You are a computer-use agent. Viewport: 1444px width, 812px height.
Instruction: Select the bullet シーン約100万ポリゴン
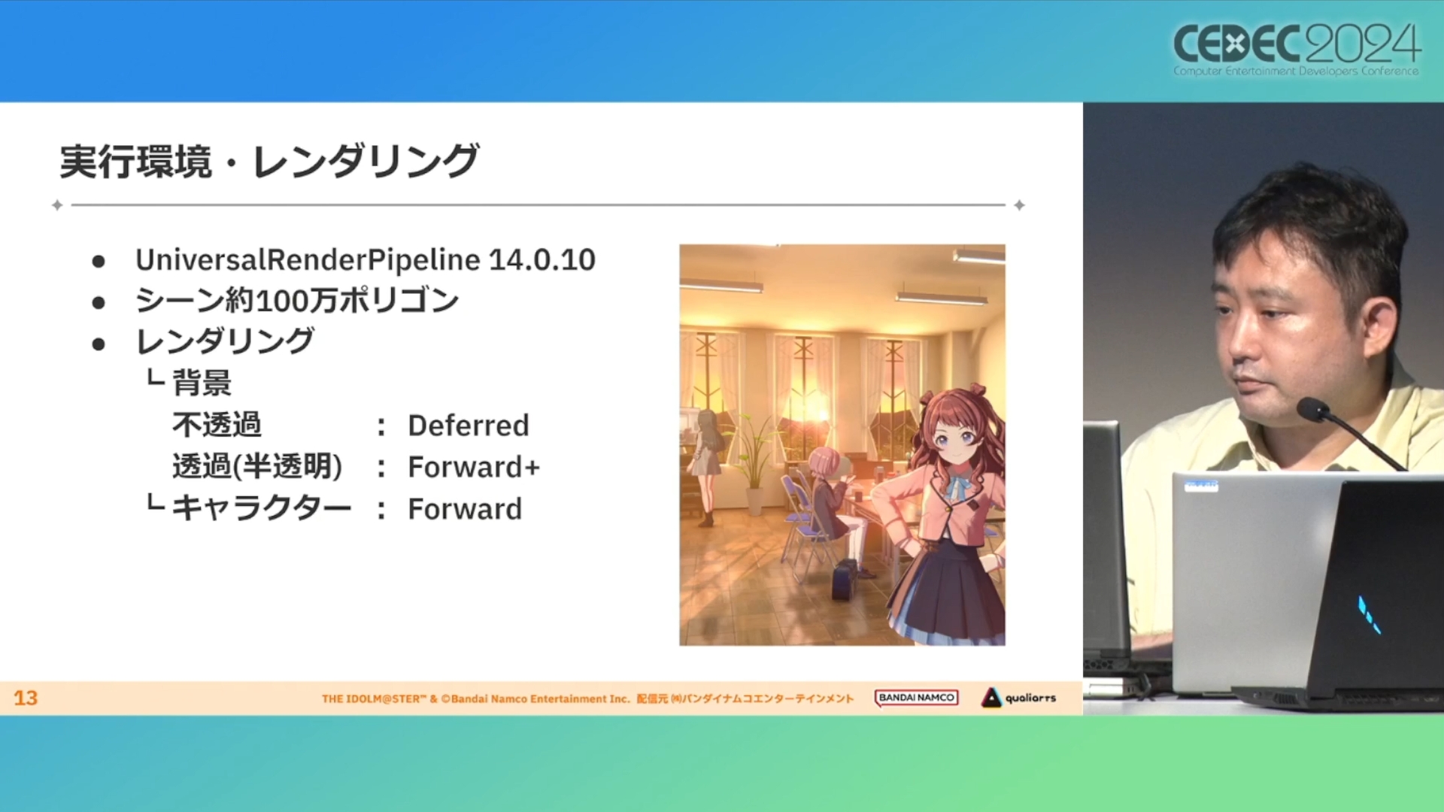pos(297,301)
